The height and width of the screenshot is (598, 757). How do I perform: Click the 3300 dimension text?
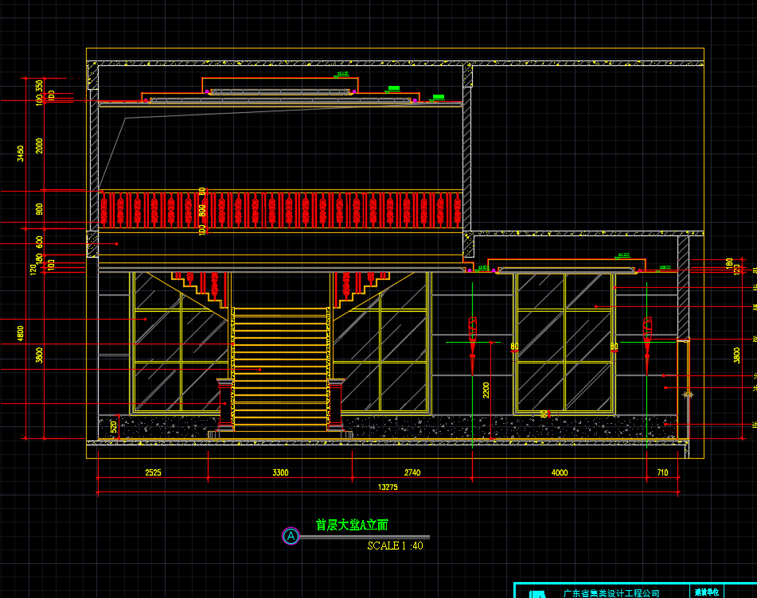(x=280, y=472)
